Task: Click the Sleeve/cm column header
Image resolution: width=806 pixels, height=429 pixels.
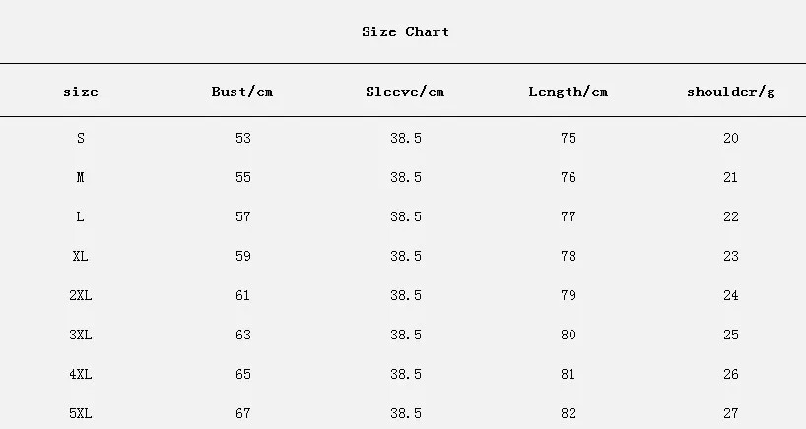Action: (x=405, y=92)
